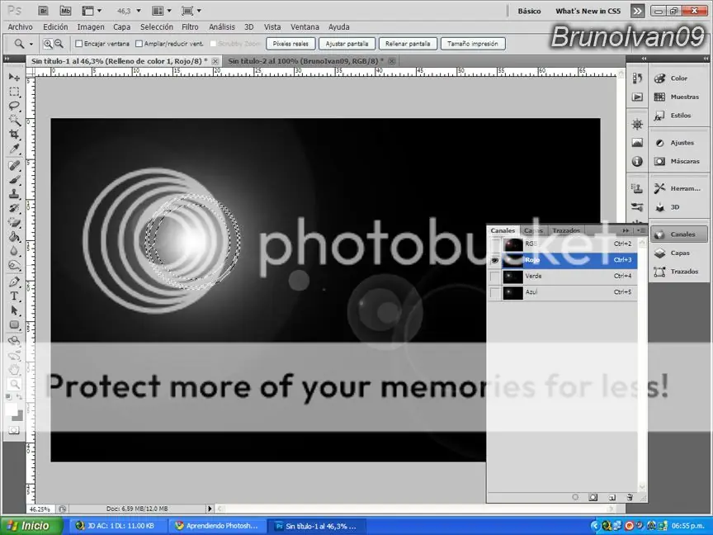Image resolution: width=713 pixels, height=535 pixels.
Task: Load channel as selection icon
Action: [x=575, y=497]
